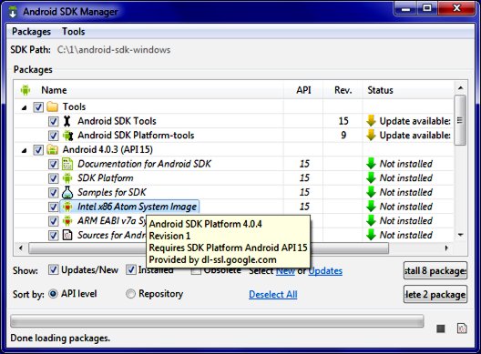The image size is (481, 354).
Task: Click the Android SDK Manager title bar icon
Action: point(13,12)
